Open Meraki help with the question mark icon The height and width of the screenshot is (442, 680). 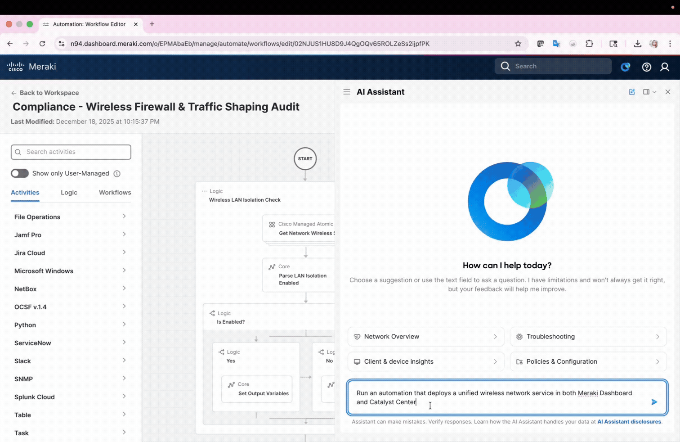tap(647, 67)
